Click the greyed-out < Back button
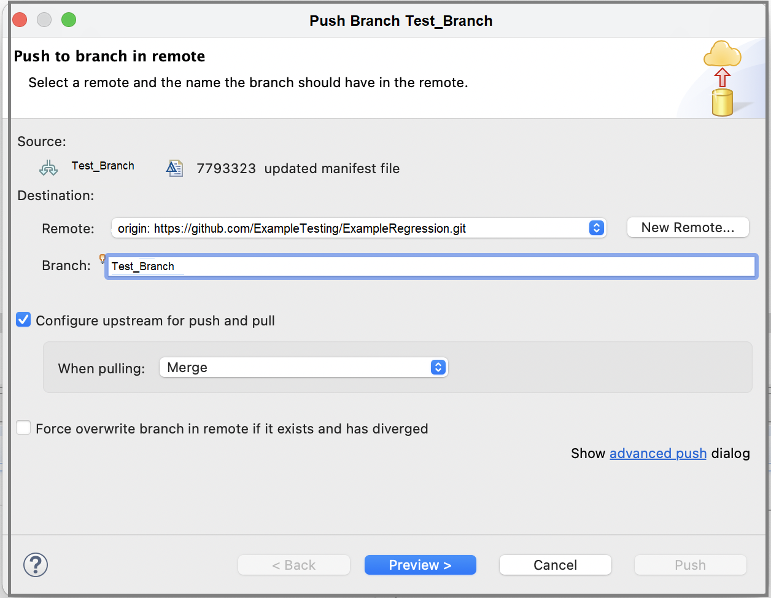771x598 pixels. (293, 565)
